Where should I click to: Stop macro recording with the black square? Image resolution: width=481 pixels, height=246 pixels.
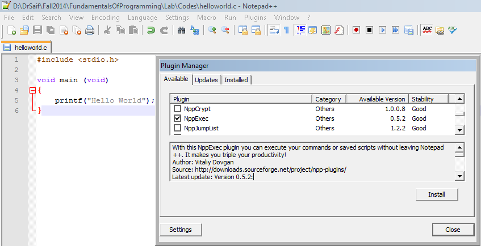(369, 30)
